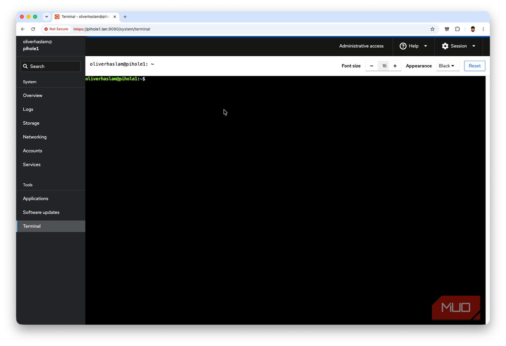
Task: Click the Not Secure warning badge
Action: point(56,29)
